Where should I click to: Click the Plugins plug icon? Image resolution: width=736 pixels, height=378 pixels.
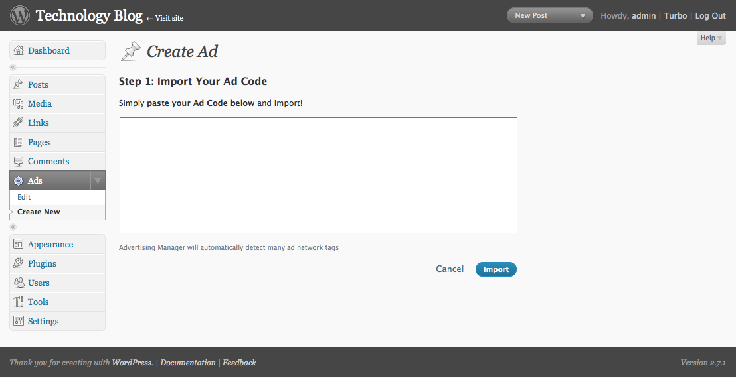19,264
